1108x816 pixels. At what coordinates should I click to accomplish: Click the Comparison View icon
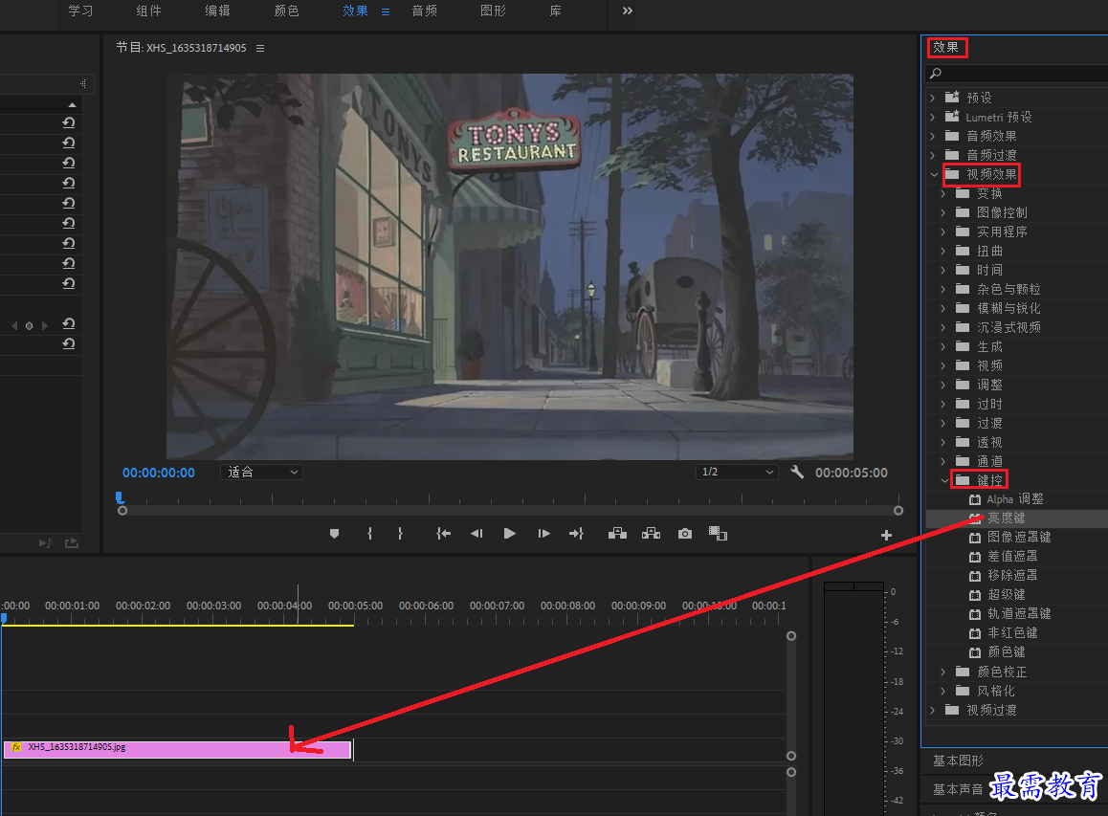click(x=718, y=534)
